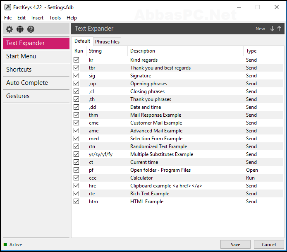This screenshot has height=252, width=287.
Task: Toggle the Calculator entry checkbox
Action: coord(77,178)
